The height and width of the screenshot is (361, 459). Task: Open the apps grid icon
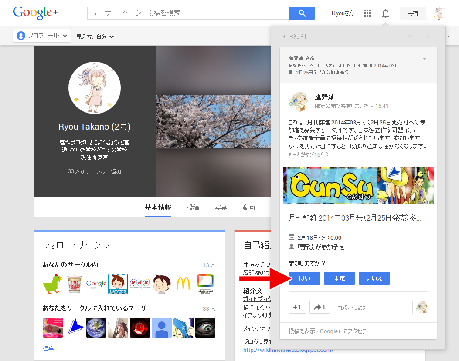tap(367, 13)
